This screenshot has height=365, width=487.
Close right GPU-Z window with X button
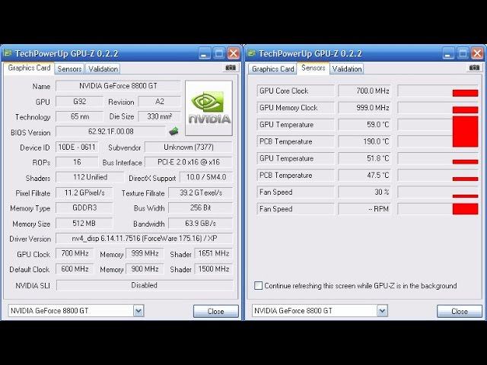(x=477, y=53)
